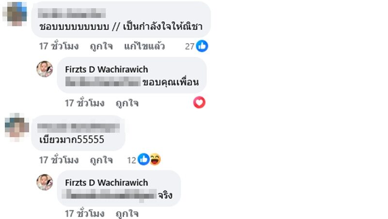Open the blurred tagged name before ขอบคุณเพื่อน
Viewport: 388px width, 219px height.
tap(103, 81)
